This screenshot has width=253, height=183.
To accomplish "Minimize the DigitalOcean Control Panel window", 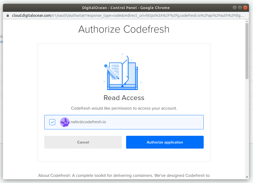I will [x=234, y=8].
